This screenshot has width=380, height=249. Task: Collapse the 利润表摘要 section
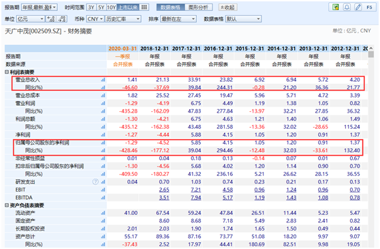point(7,72)
